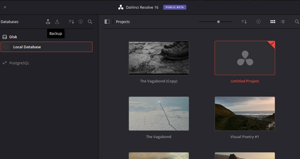
Task: Open the Projects sort order menu
Action: [244, 22]
